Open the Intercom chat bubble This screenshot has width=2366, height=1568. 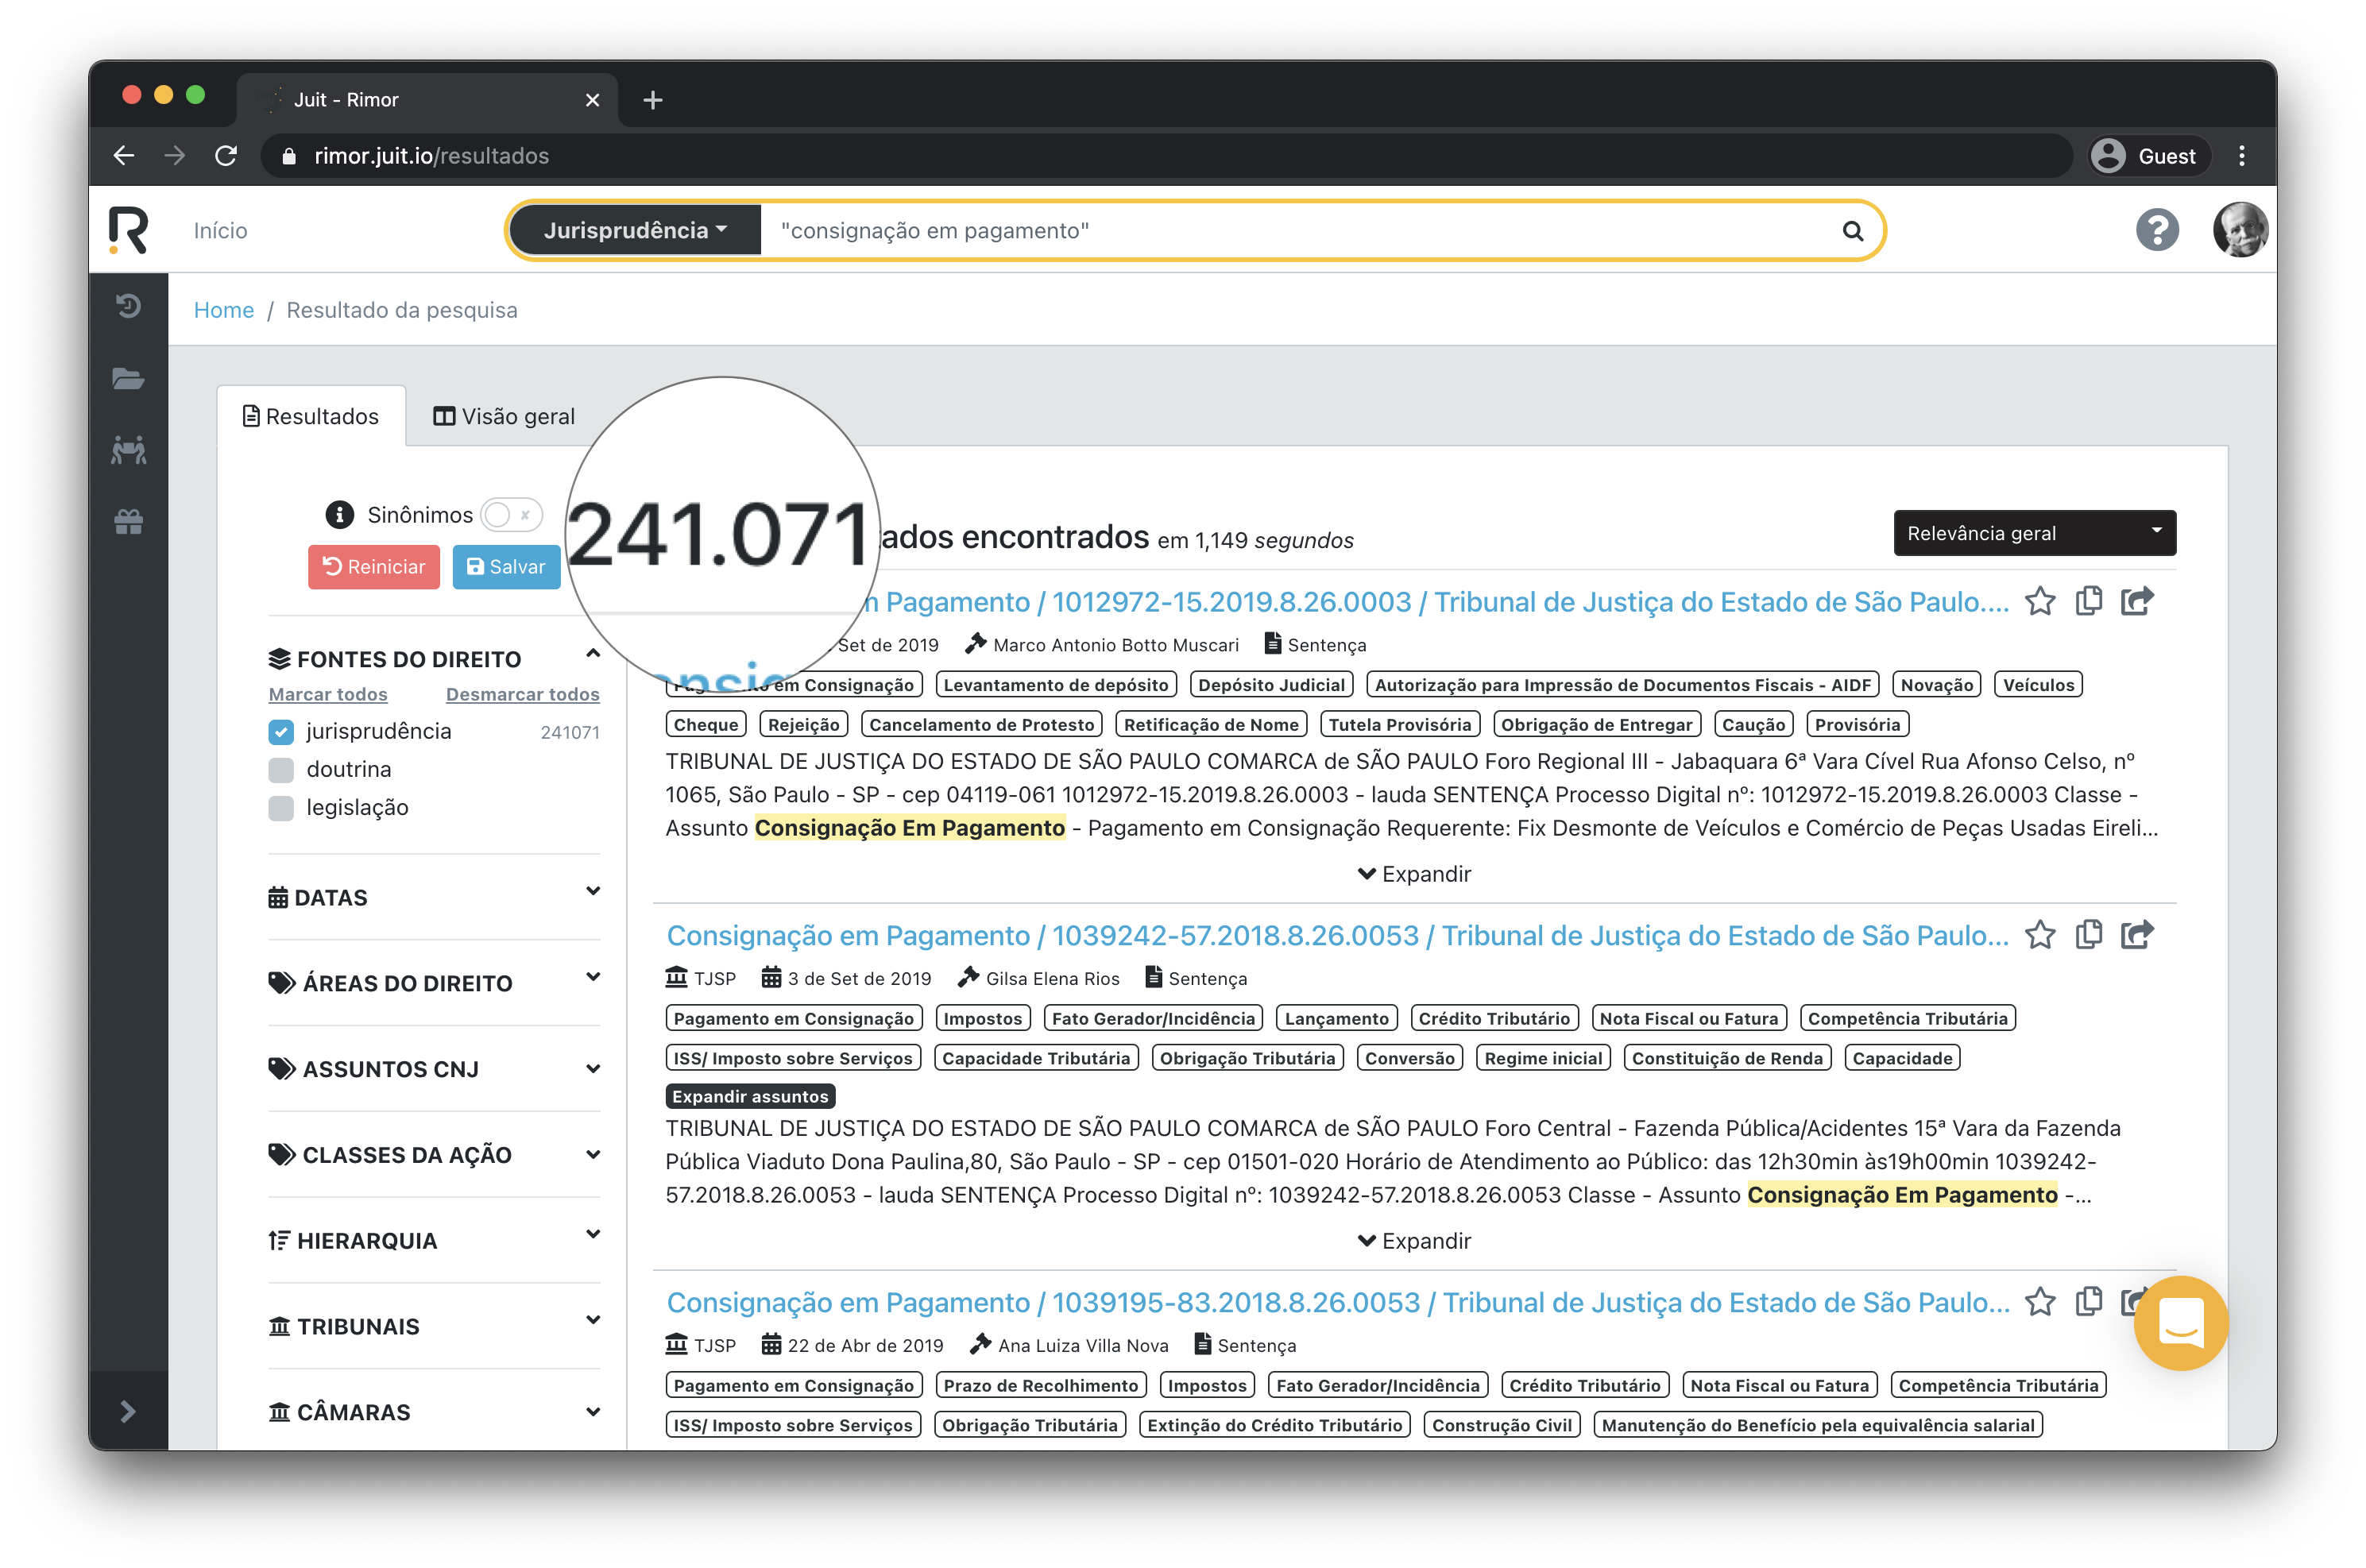coord(2182,1323)
